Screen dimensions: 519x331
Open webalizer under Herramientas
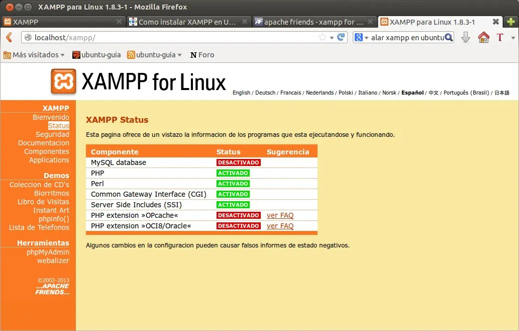53,261
